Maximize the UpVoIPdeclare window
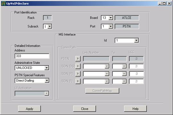The height and width of the screenshot is (115, 173). click(164, 4)
